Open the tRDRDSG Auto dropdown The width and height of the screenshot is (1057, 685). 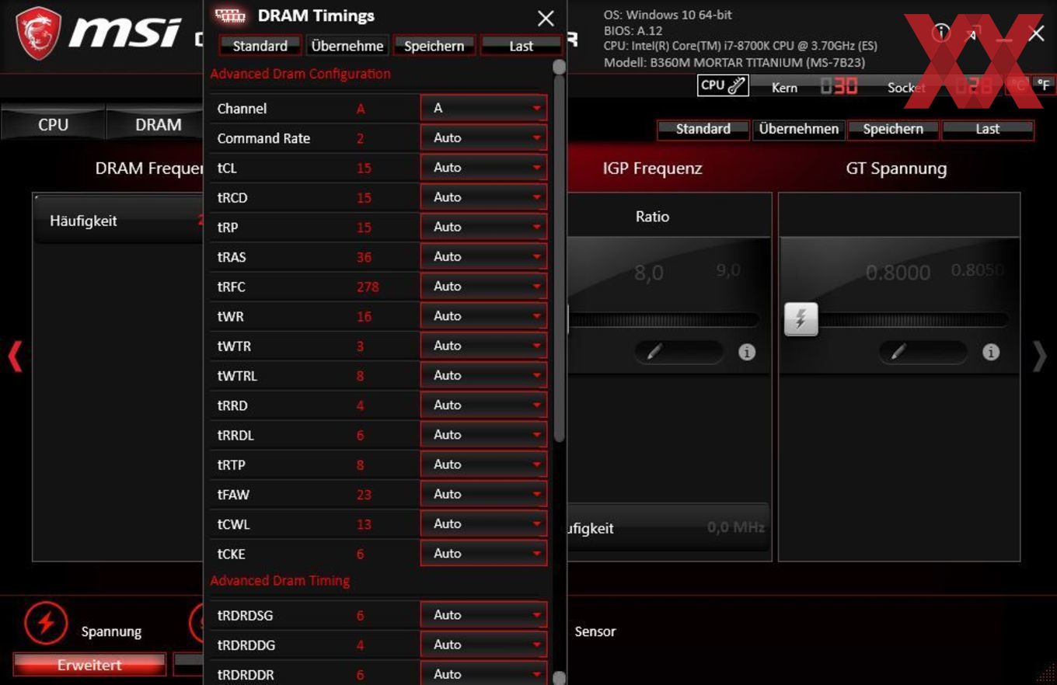pos(483,614)
